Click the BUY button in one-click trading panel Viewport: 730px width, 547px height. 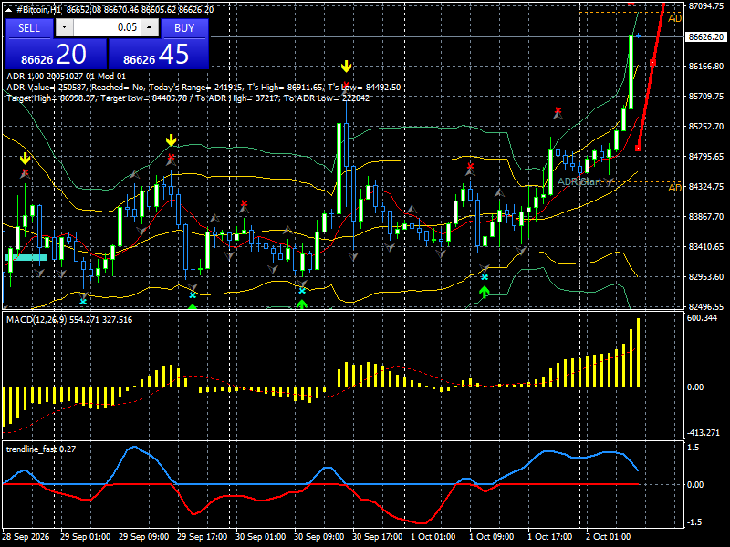point(184,28)
